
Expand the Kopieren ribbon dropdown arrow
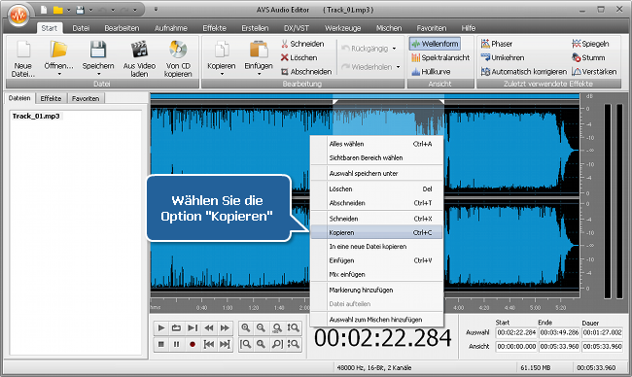click(x=222, y=74)
